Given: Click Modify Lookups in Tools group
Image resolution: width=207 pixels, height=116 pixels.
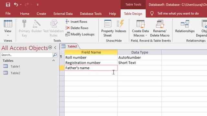Looking at the screenshot, I should click(80, 34).
